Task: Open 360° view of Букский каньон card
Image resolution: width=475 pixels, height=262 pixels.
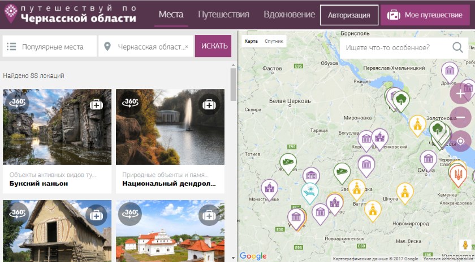Action: click(x=17, y=103)
